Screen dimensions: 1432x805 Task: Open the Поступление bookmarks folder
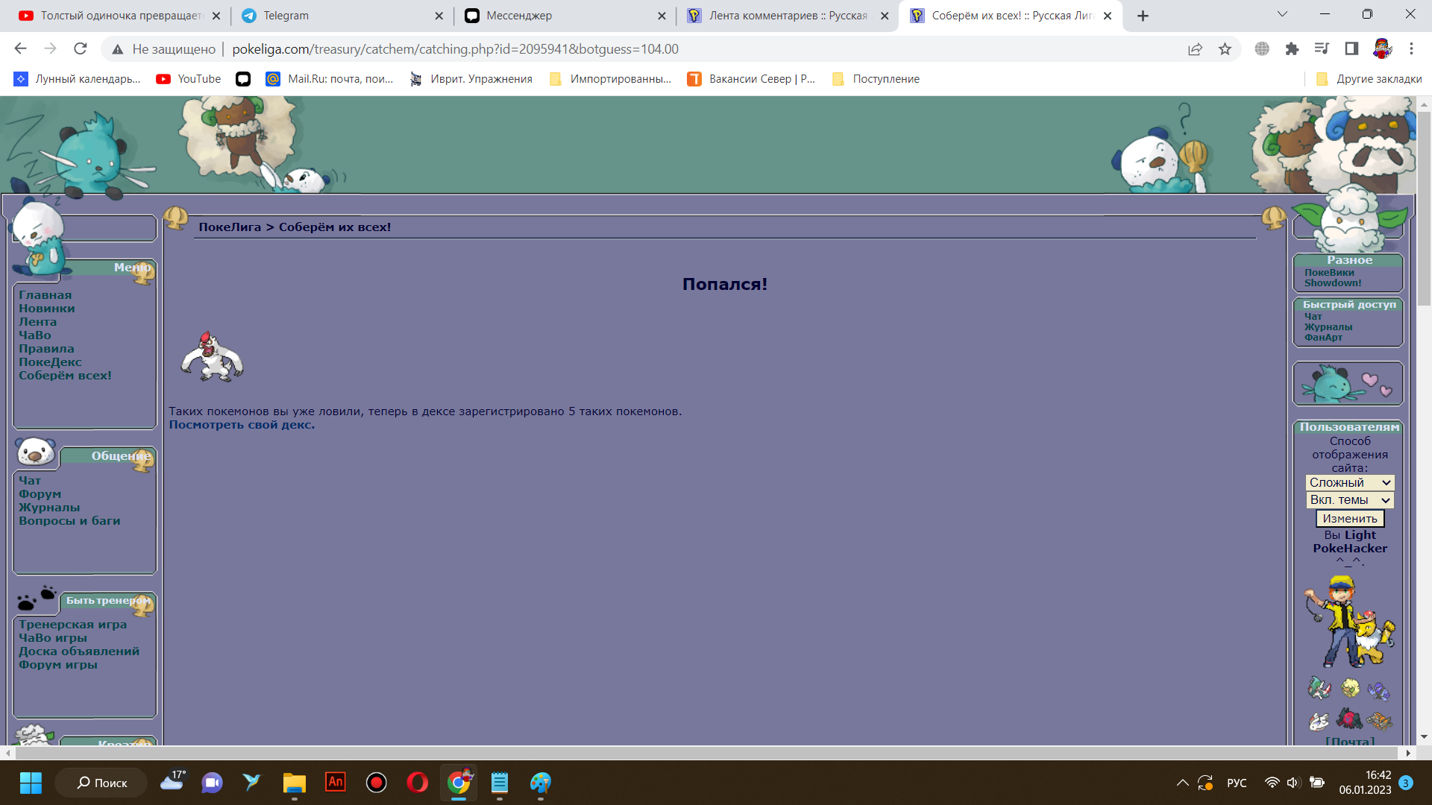point(876,79)
